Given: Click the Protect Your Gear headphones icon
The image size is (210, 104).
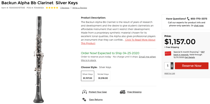Looking at the screenshot, I should [x=84, y=92].
